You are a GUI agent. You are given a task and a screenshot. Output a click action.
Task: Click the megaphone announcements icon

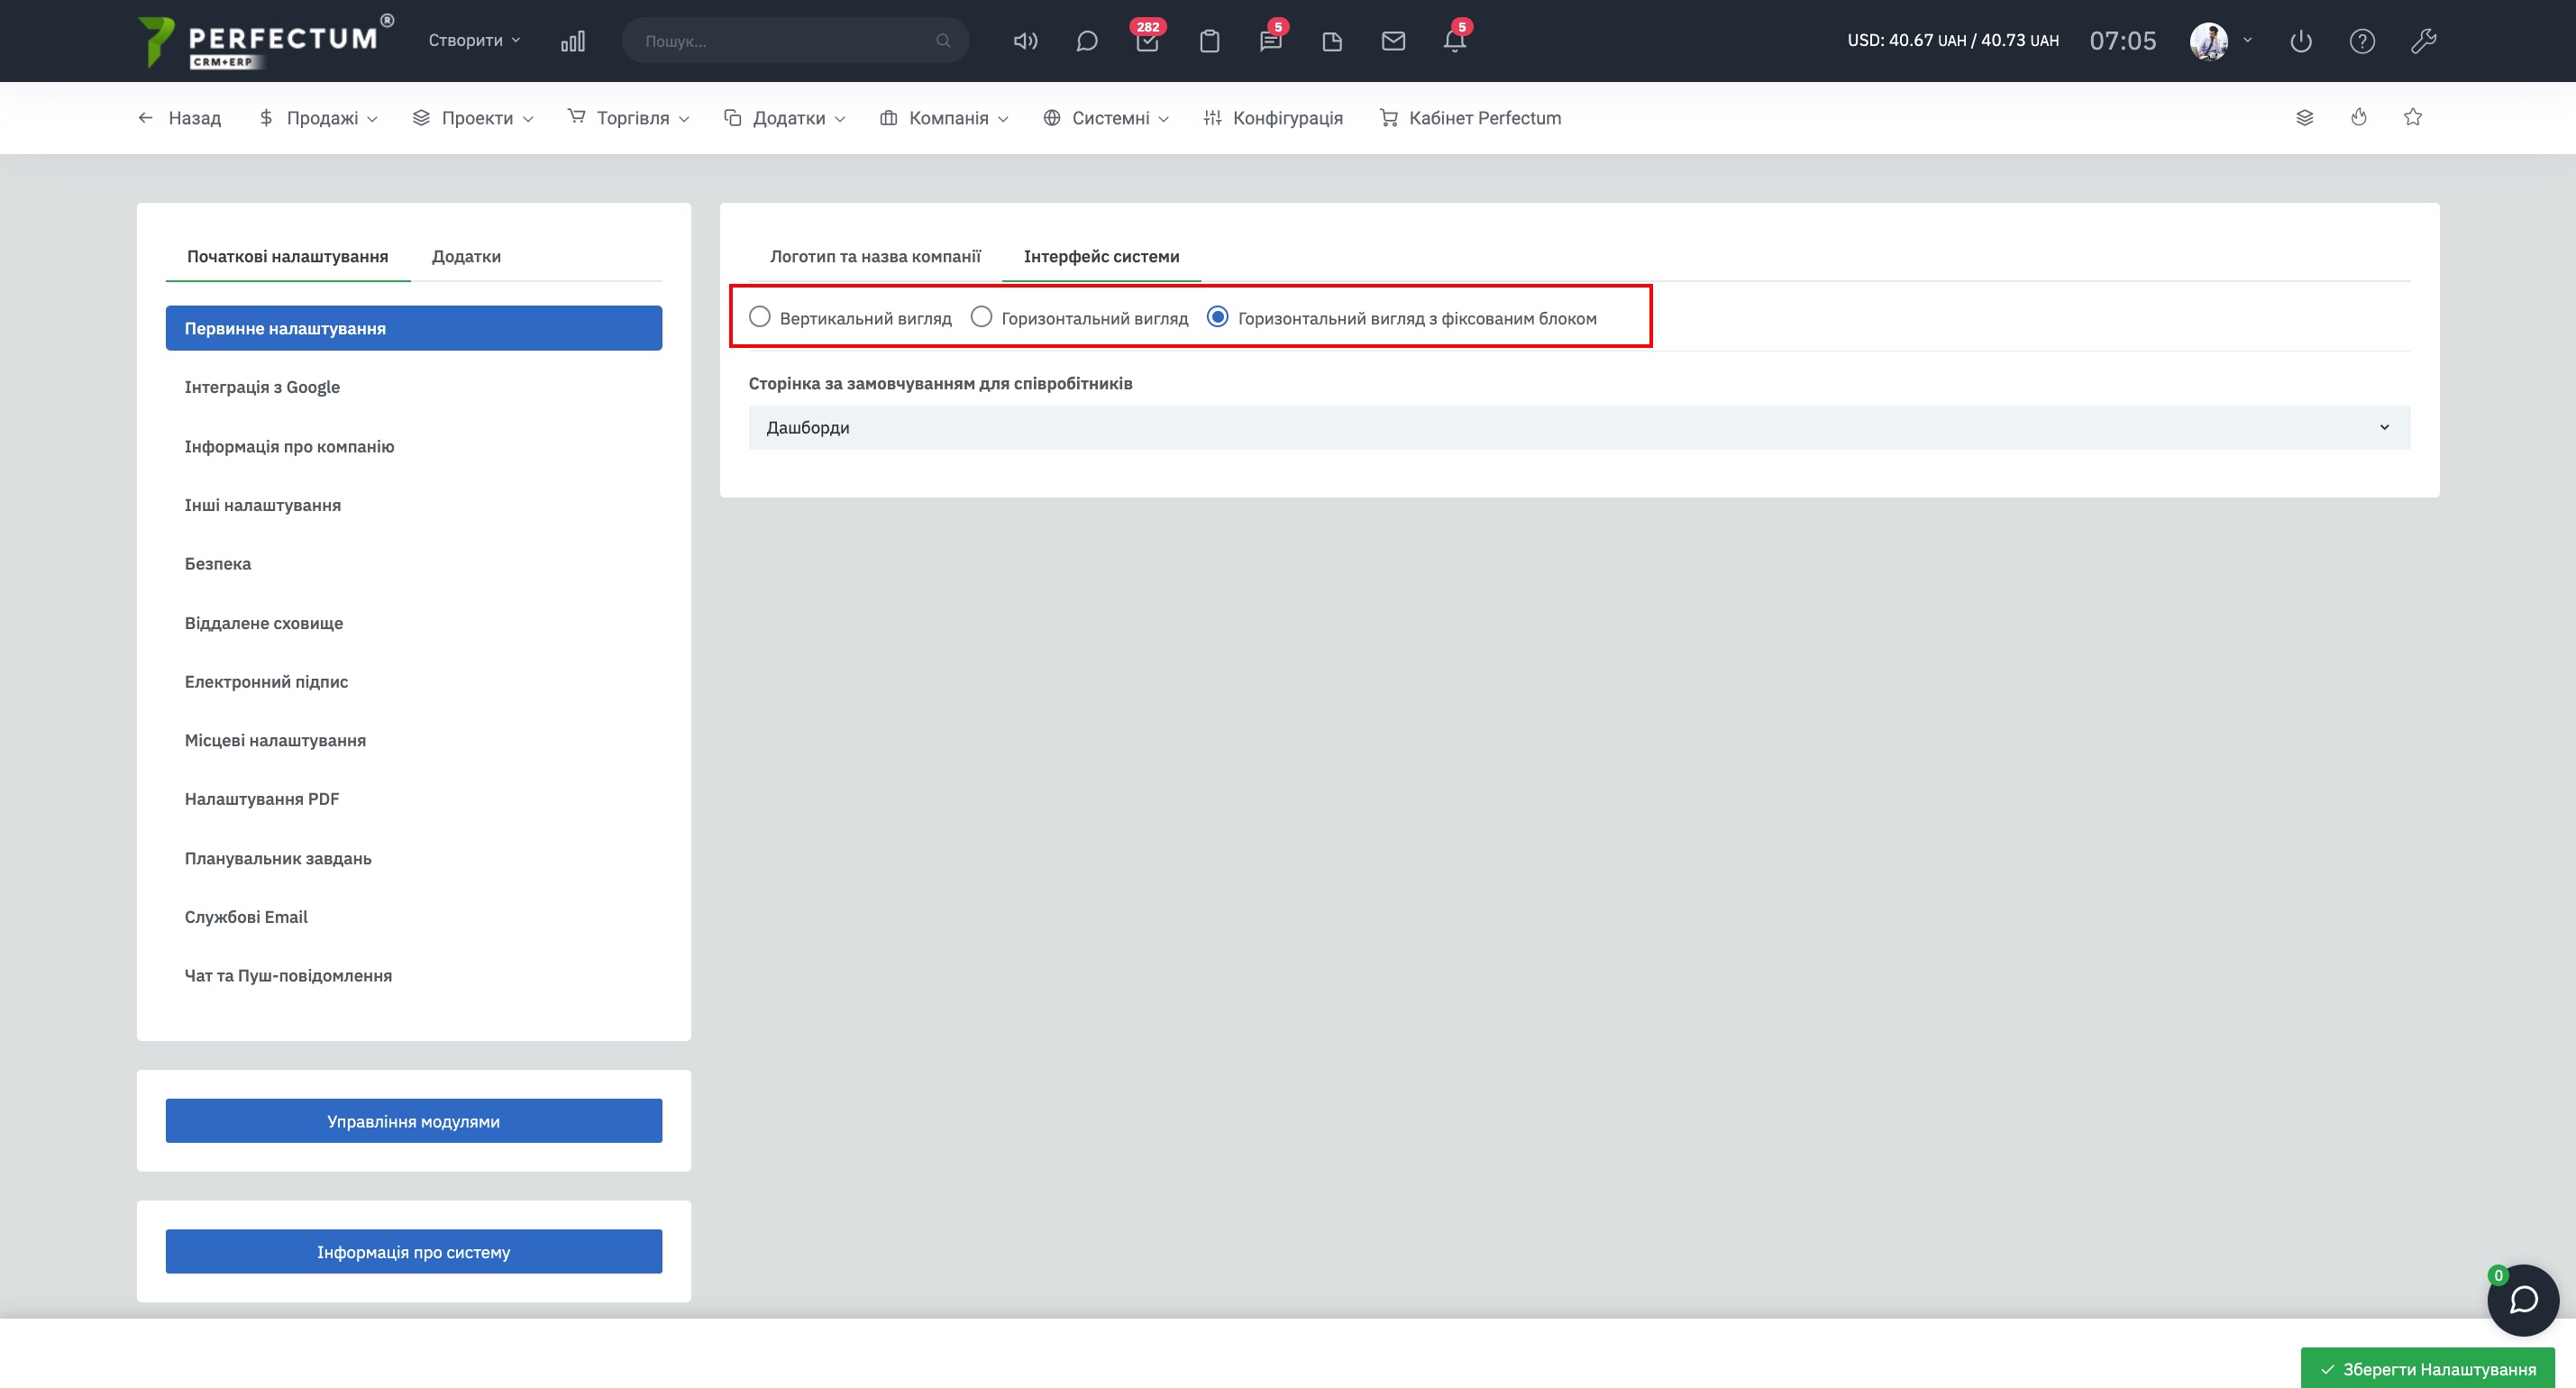click(1025, 41)
